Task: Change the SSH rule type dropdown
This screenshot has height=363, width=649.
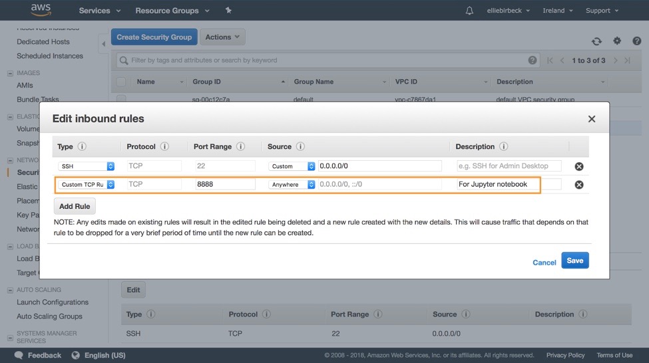Action: coord(86,166)
